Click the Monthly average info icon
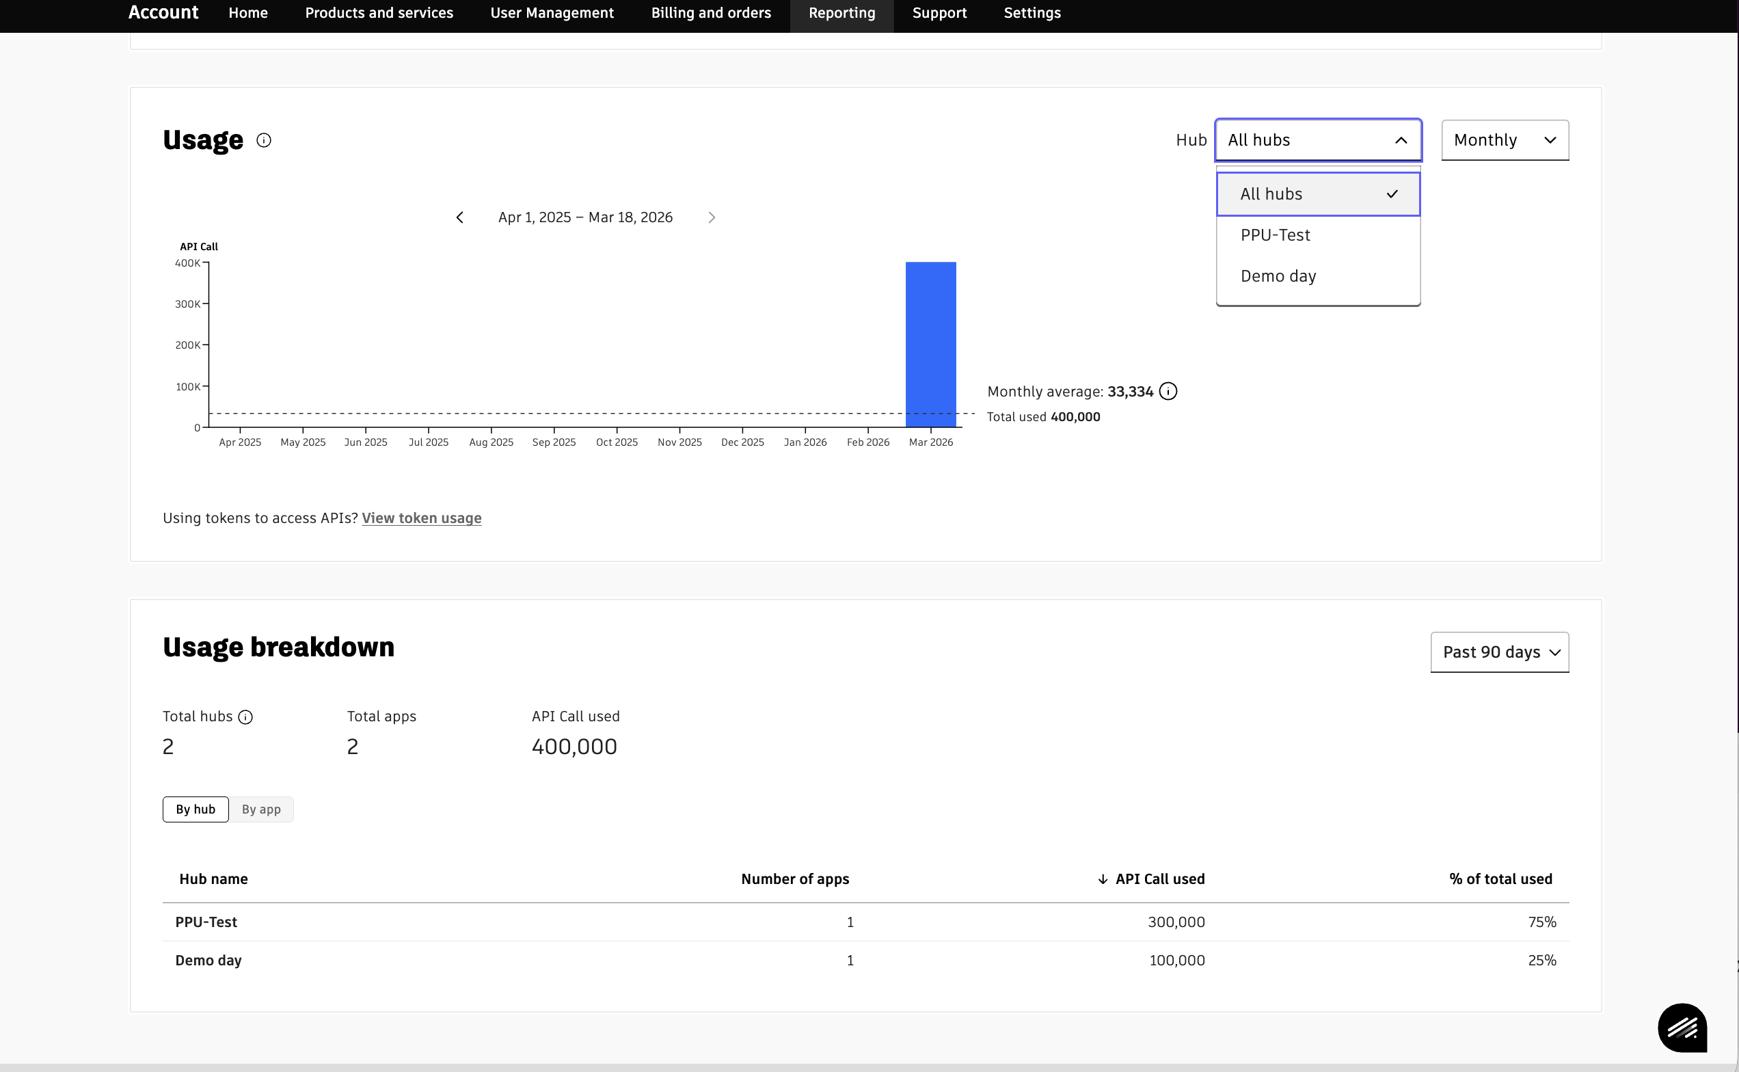The height and width of the screenshot is (1072, 1739). (x=1168, y=391)
